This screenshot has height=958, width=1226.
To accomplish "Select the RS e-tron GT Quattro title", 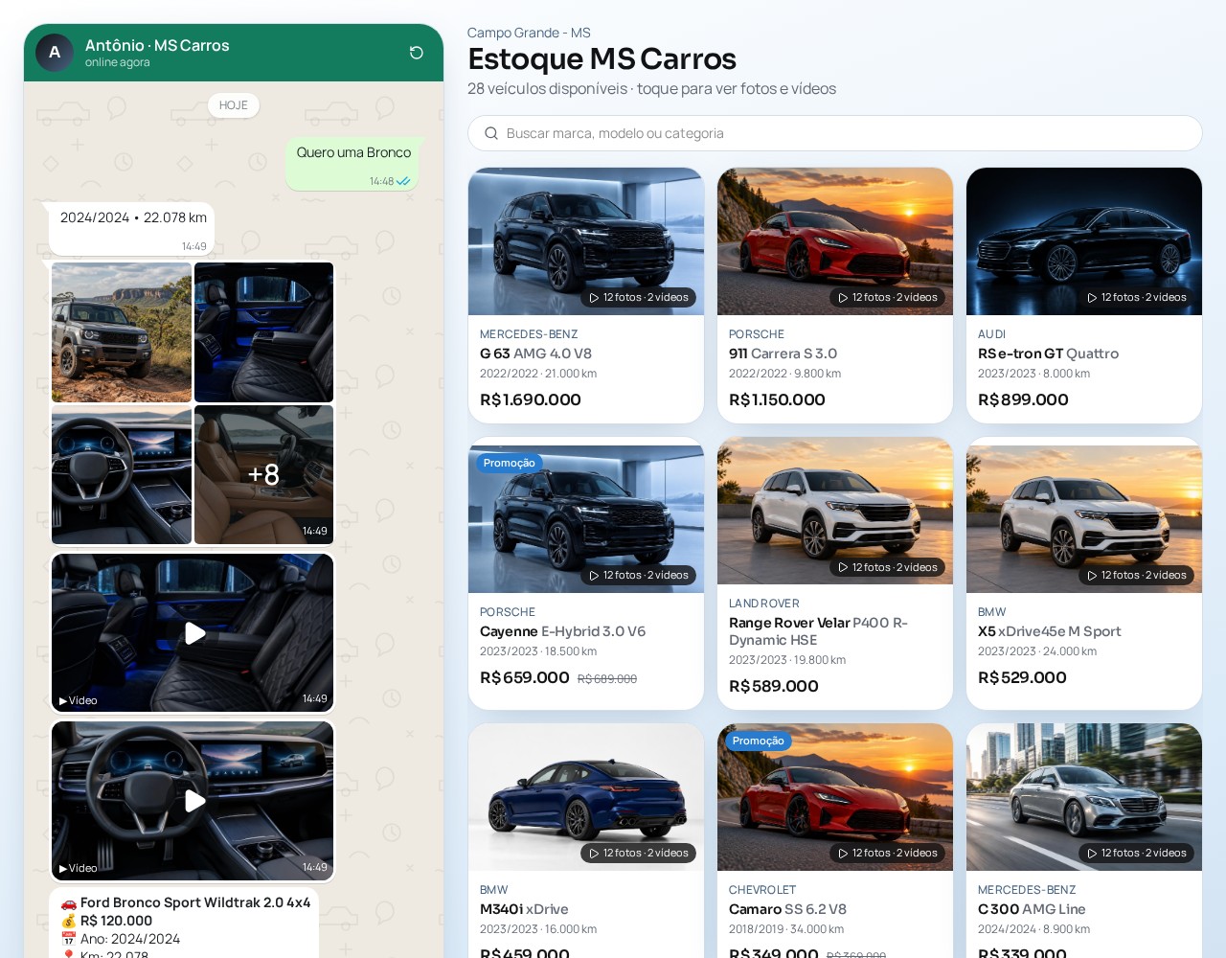I will [x=1048, y=354].
